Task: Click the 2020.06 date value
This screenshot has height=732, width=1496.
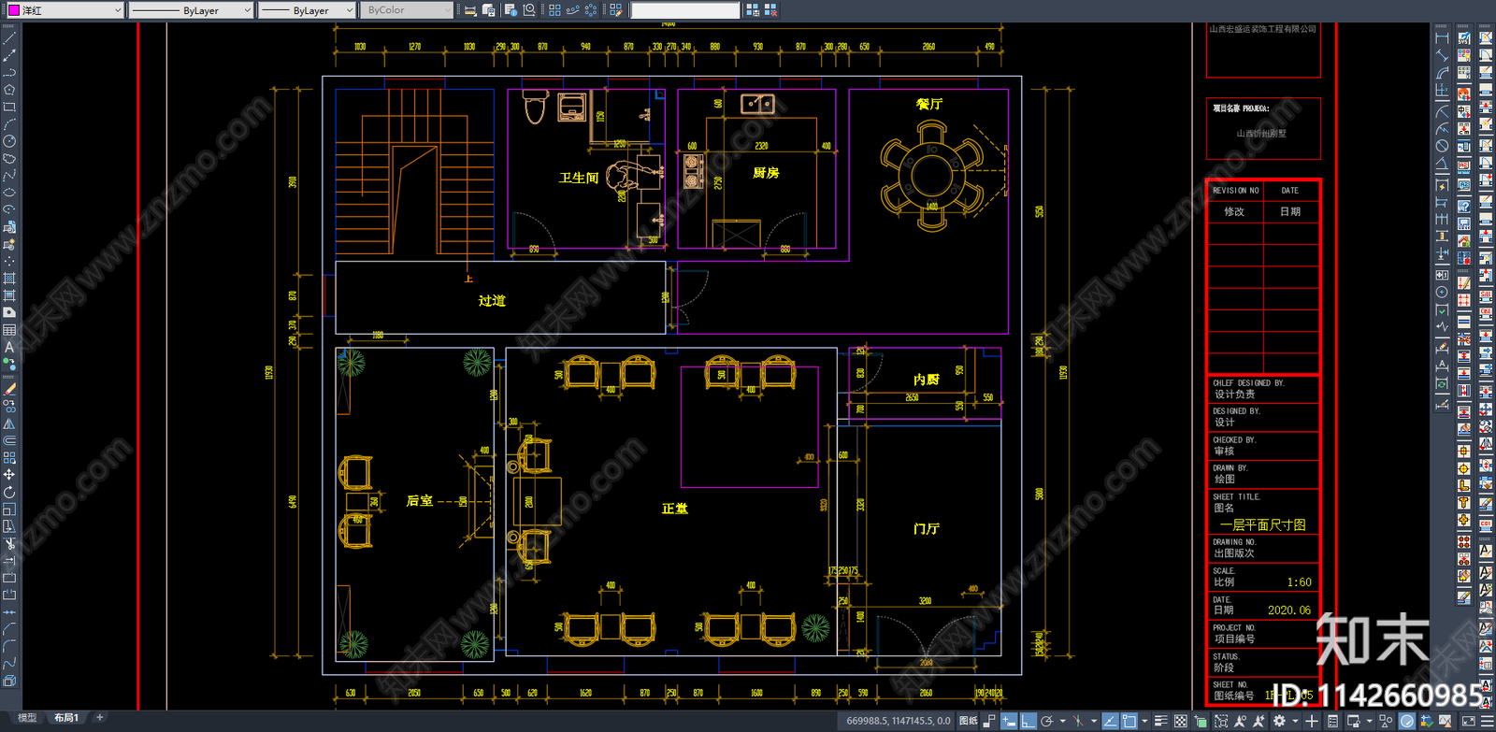Action: (1289, 610)
